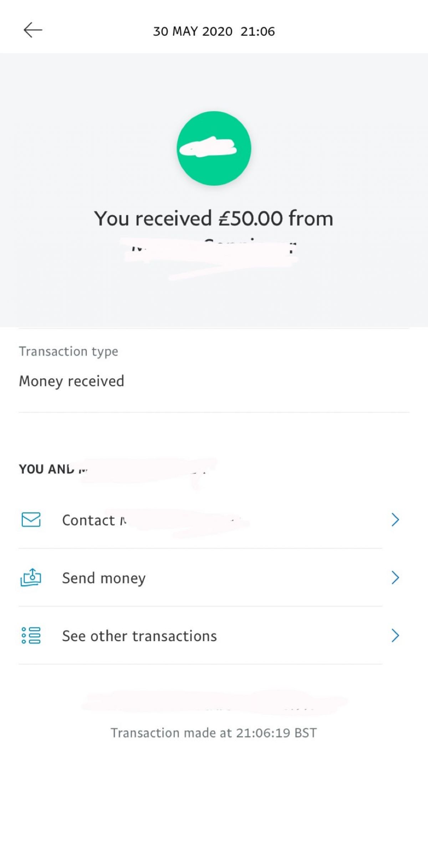Tap the 'Transaction made at 21:06:19 BST' text

coord(214,733)
